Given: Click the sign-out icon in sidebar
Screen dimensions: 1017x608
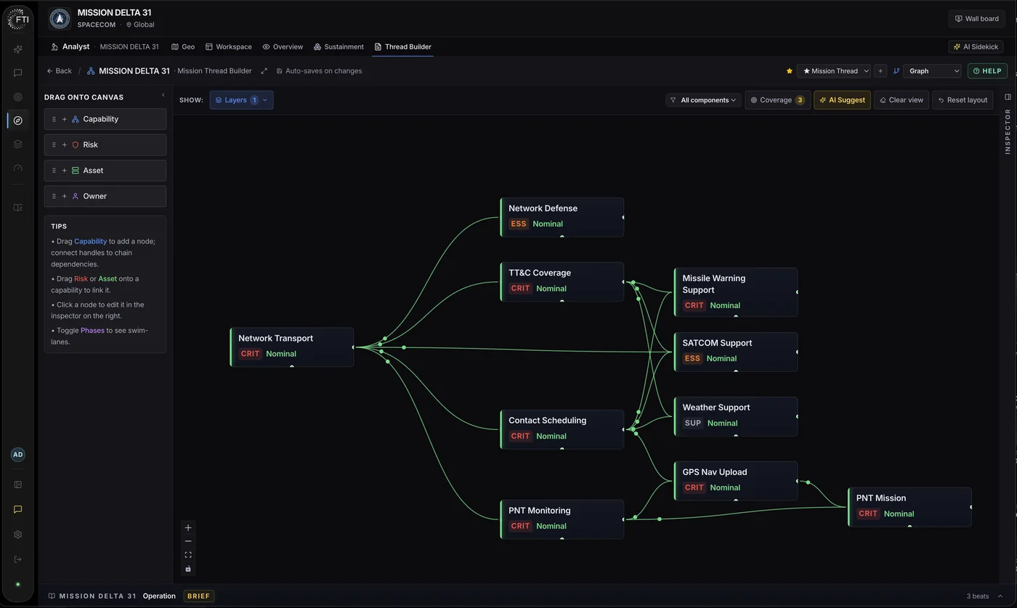Looking at the screenshot, I should tap(18, 559).
